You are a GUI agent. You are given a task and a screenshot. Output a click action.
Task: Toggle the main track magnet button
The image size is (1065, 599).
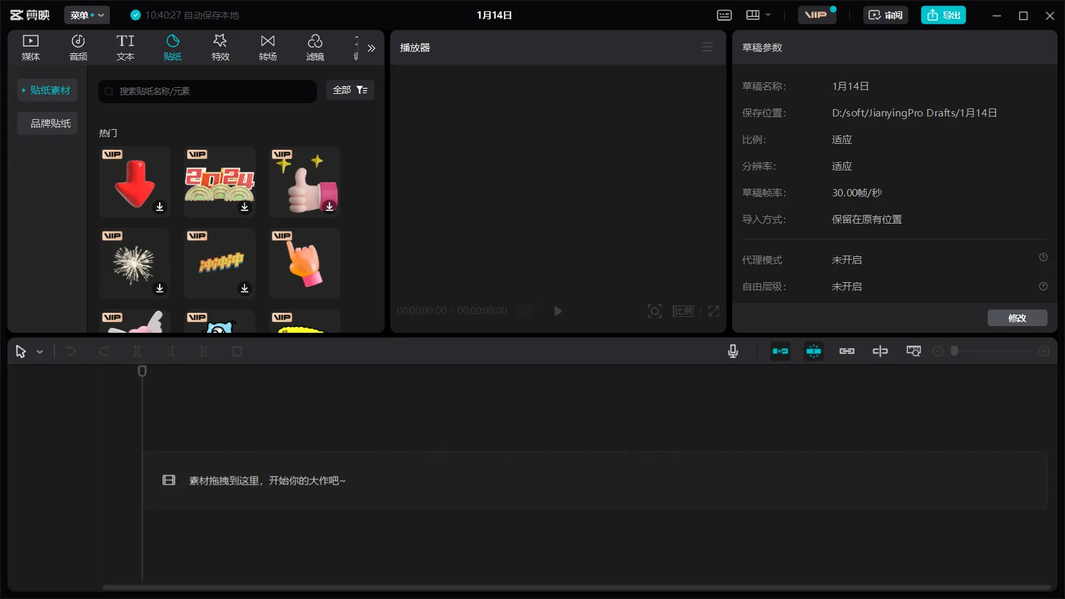[x=780, y=351]
